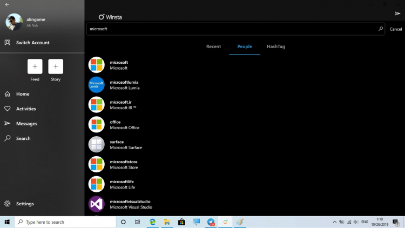405x228 pixels.
Task: Launch Microsoft Edge from taskbar
Action: tap(153, 222)
